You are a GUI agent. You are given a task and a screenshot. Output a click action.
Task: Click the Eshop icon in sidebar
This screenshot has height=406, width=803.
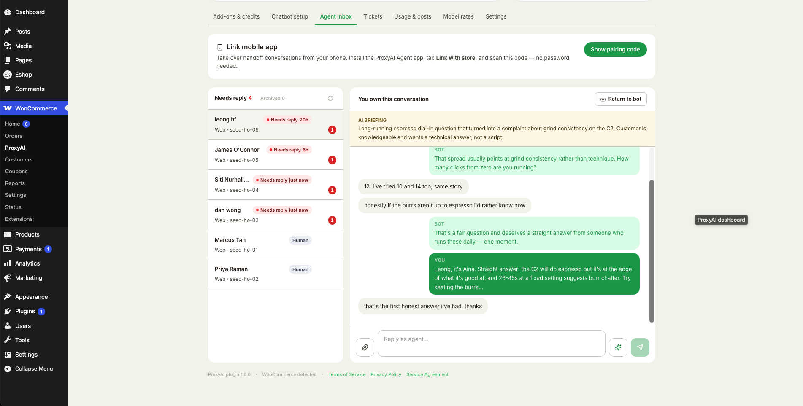pos(8,75)
